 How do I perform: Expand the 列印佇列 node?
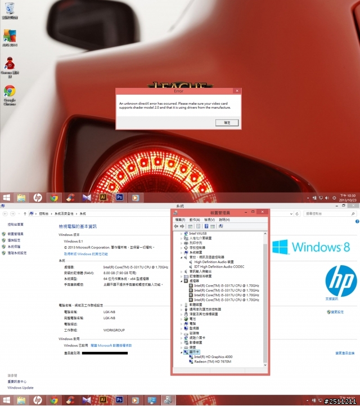pyautogui.click(x=181, y=243)
